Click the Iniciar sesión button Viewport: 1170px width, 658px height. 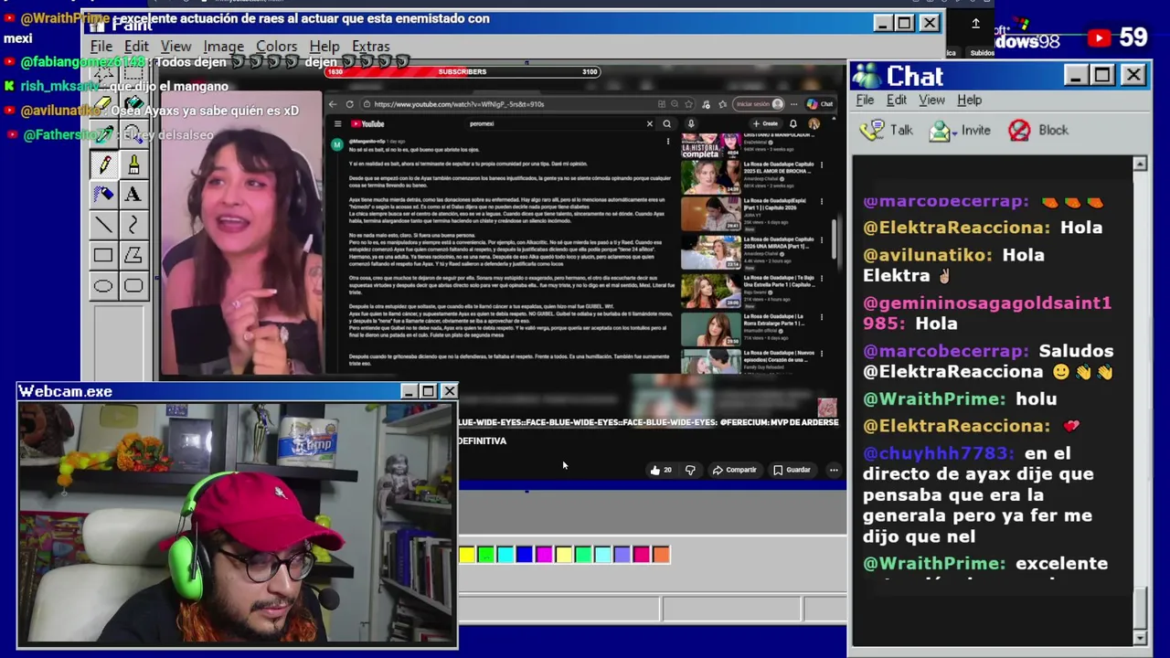tap(760, 104)
